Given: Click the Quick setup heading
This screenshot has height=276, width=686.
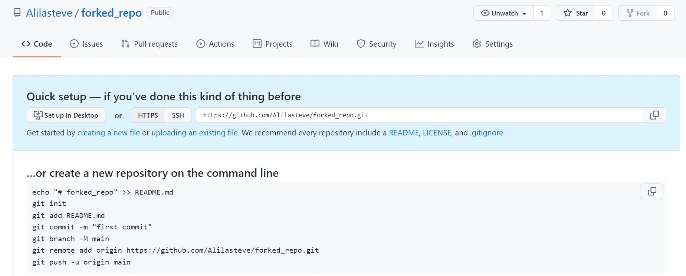Looking at the screenshot, I should coord(164,97).
